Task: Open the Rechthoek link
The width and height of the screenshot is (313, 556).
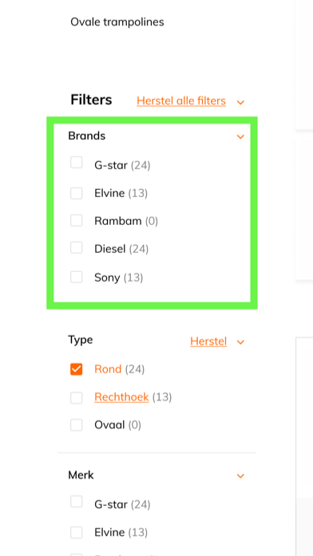Action: click(121, 397)
